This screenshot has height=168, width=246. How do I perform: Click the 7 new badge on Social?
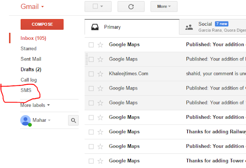[x=221, y=24]
